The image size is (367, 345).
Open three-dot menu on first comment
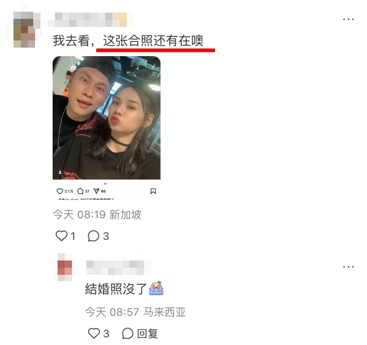pos(348,19)
